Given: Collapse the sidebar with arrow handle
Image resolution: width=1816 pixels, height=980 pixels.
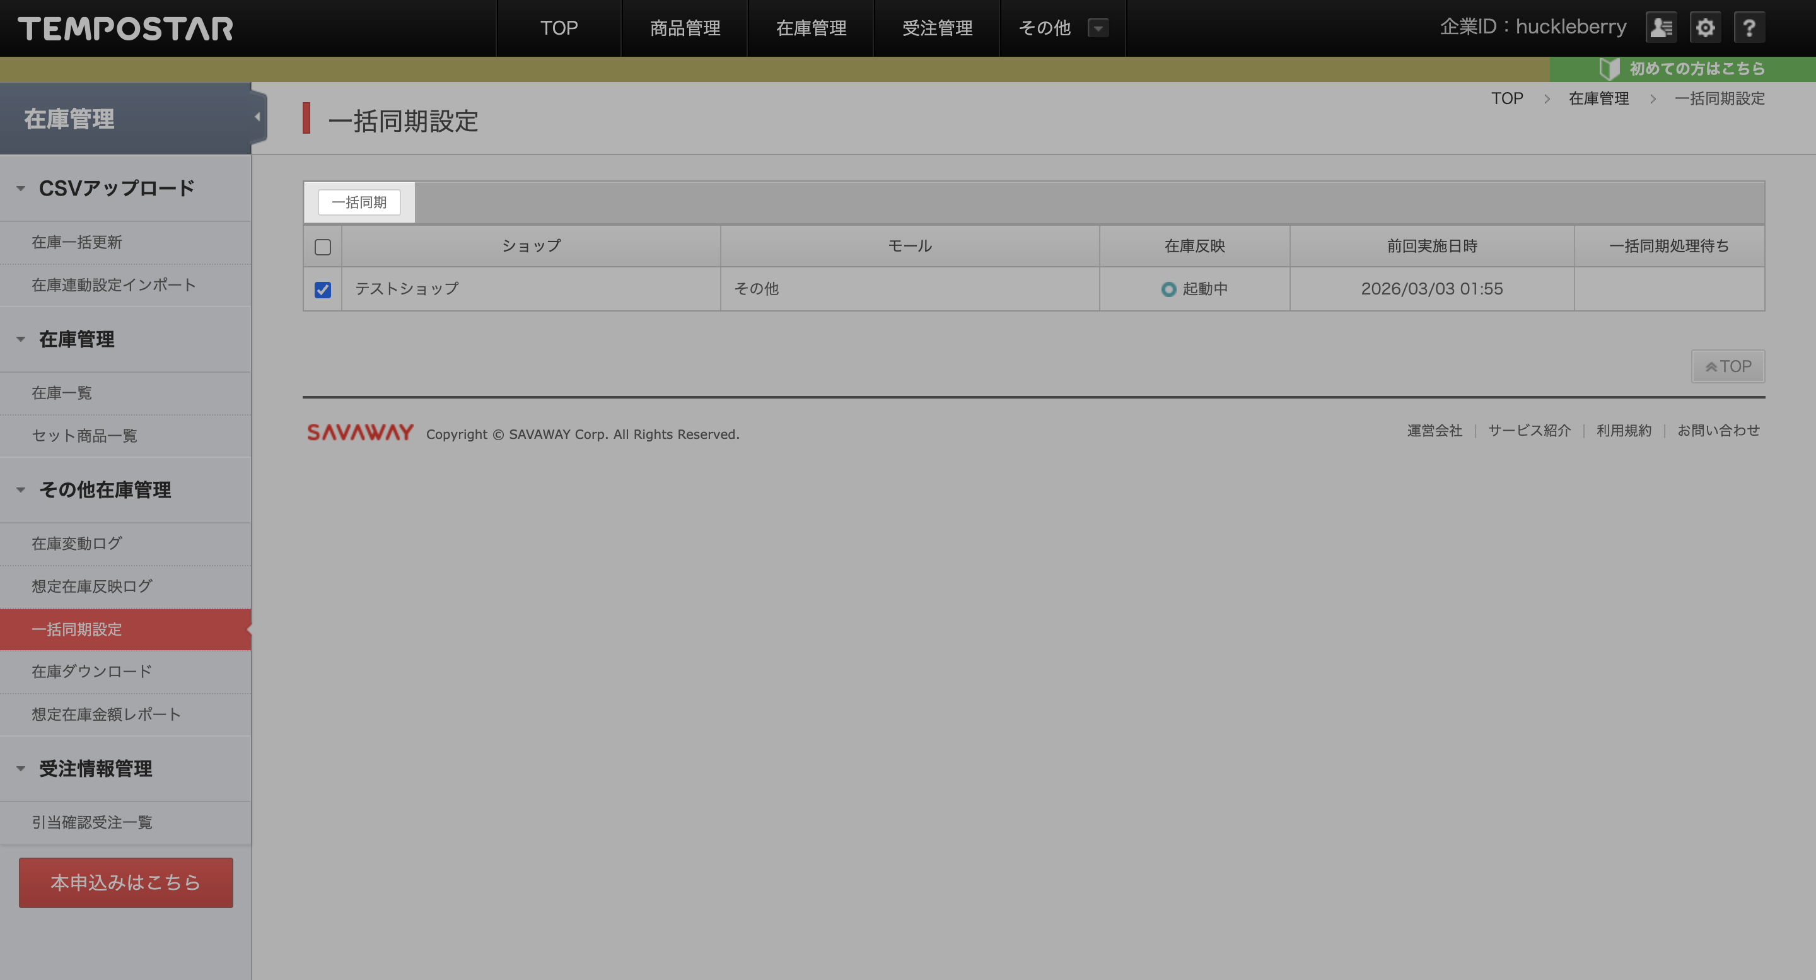Looking at the screenshot, I should (x=258, y=117).
